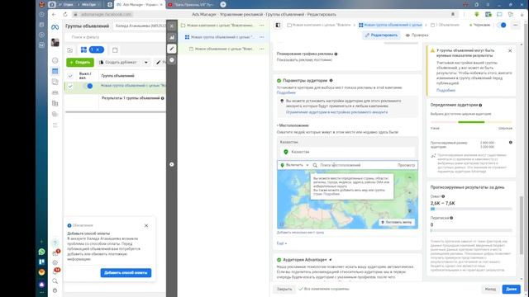Click the Создать дубликат button
This screenshot has height=297, width=529.
point(119,63)
